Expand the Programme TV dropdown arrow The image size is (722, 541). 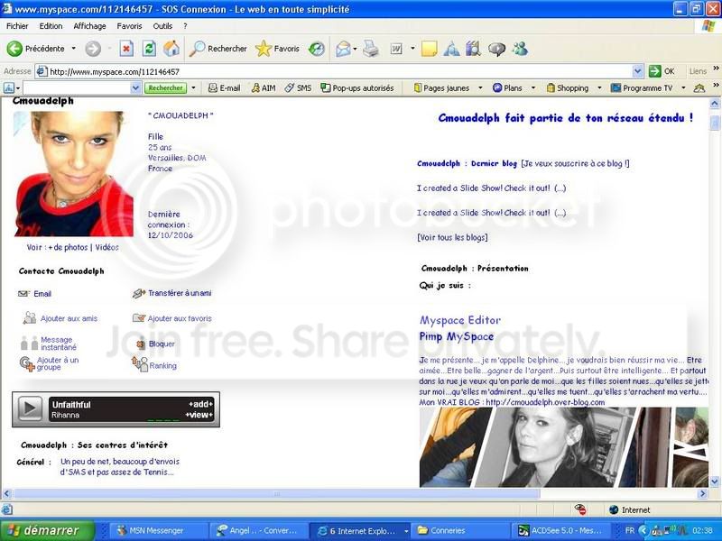click(x=683, y=87)
